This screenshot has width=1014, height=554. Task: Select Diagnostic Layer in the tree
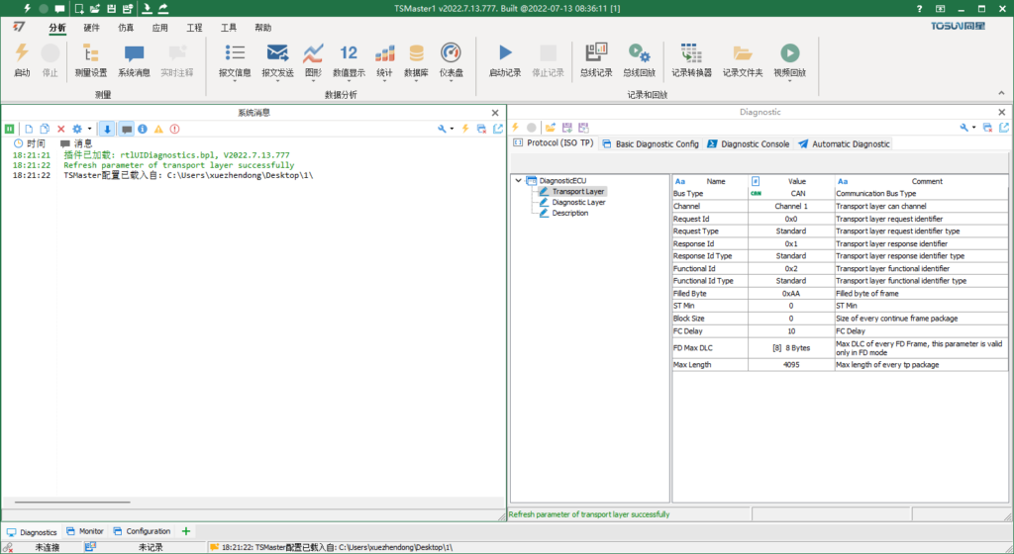[578, 202]
